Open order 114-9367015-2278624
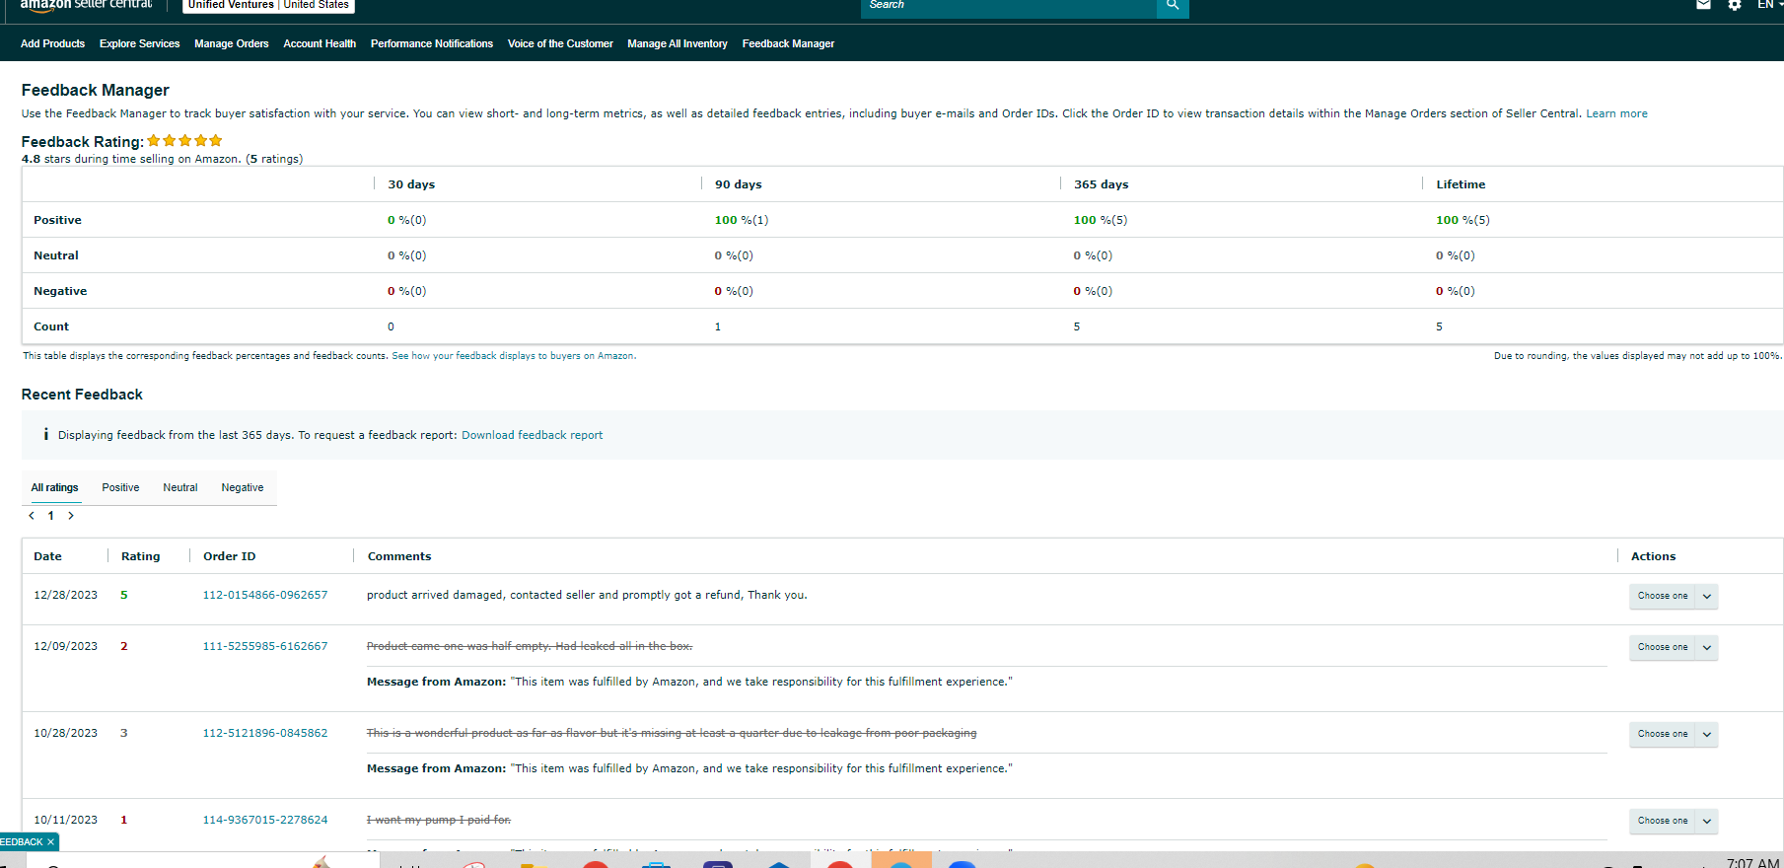Image resolution: width=1784 pixels, height=868 pixels. [x=265, y=820]
